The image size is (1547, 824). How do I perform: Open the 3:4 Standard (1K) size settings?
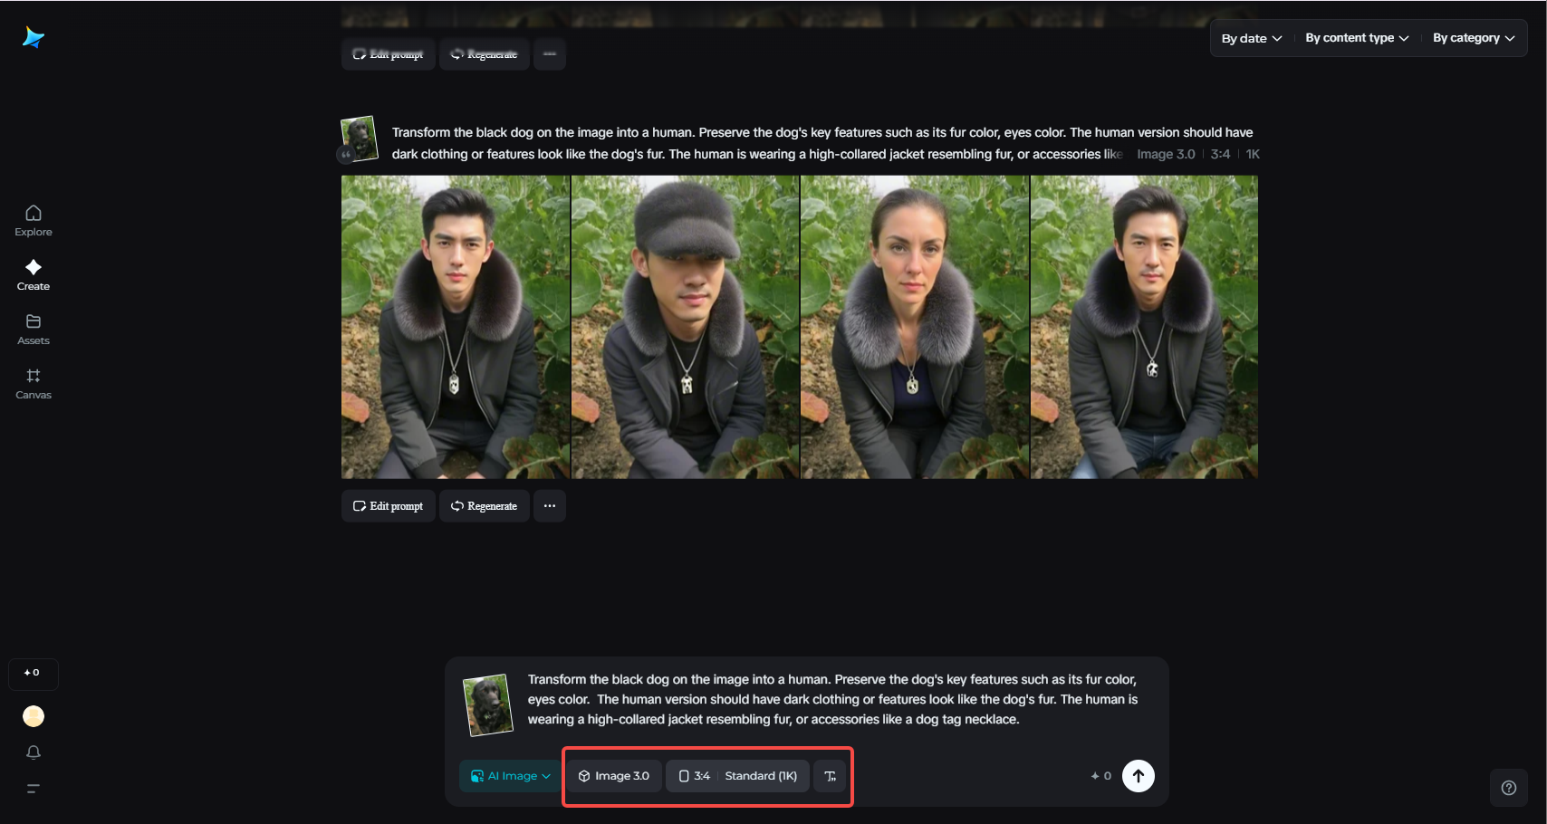738,776
